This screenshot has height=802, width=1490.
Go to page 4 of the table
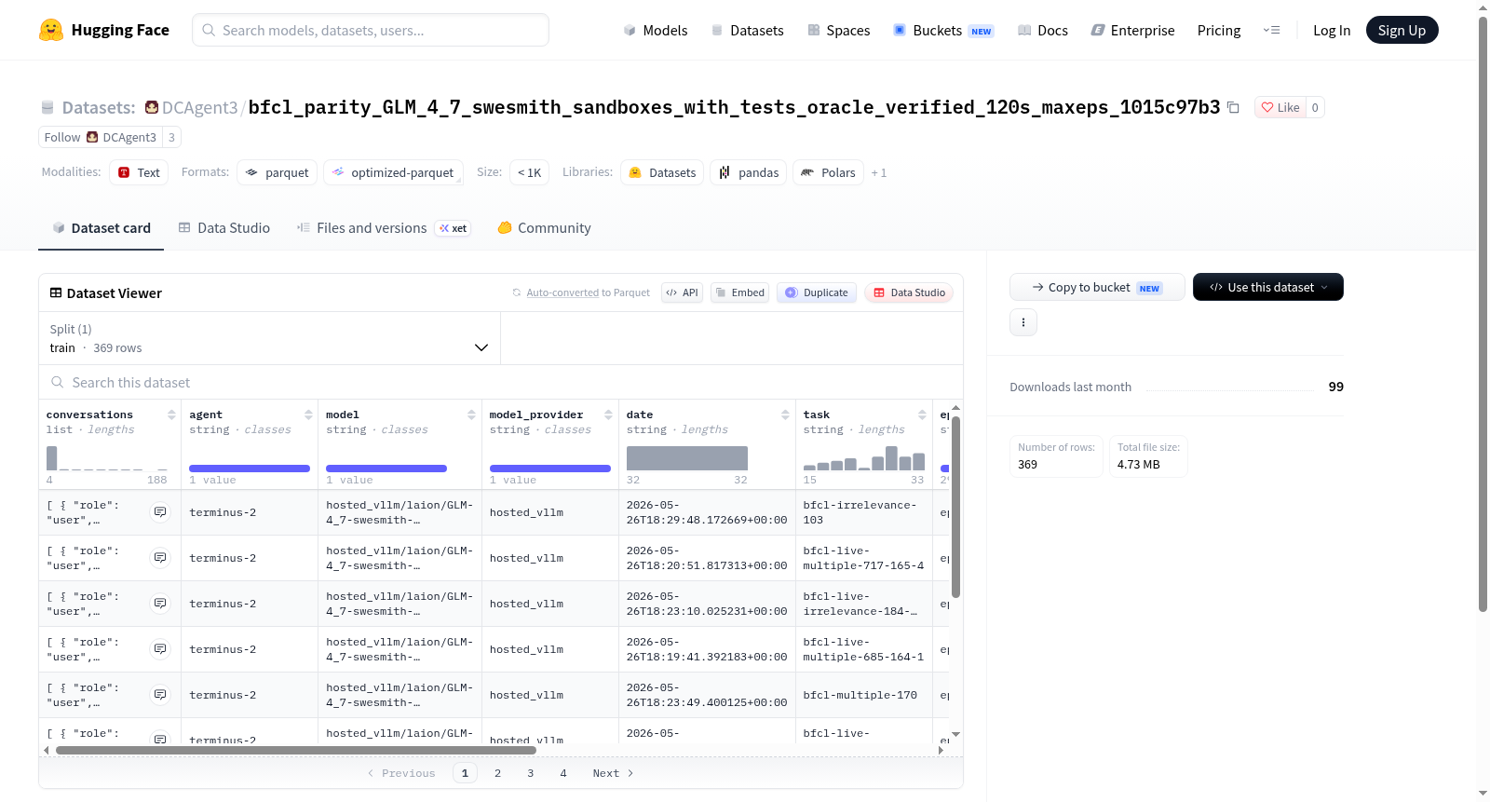[x=563, y=773]
